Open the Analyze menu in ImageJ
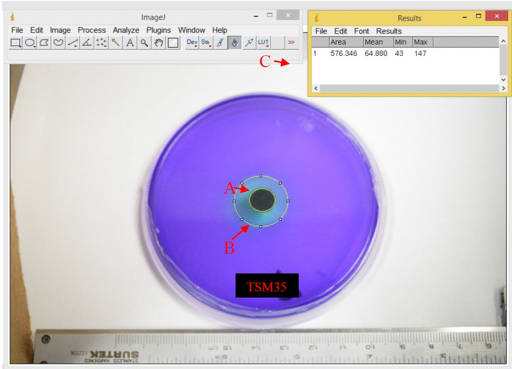 point(126,30)
